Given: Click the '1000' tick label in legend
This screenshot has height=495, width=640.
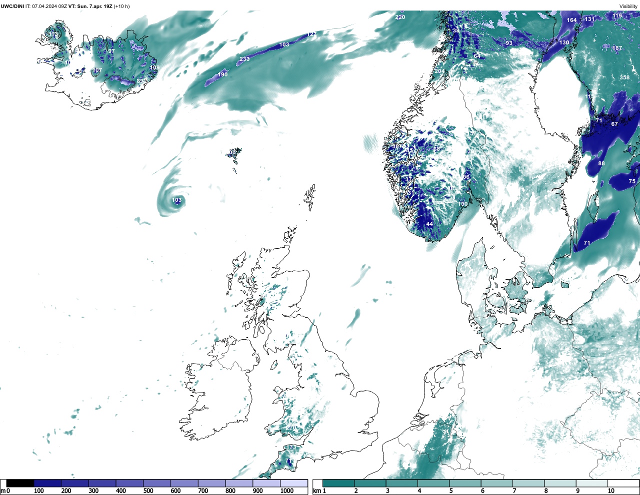Looking at the screenshot, I should [x=287, y=491].
